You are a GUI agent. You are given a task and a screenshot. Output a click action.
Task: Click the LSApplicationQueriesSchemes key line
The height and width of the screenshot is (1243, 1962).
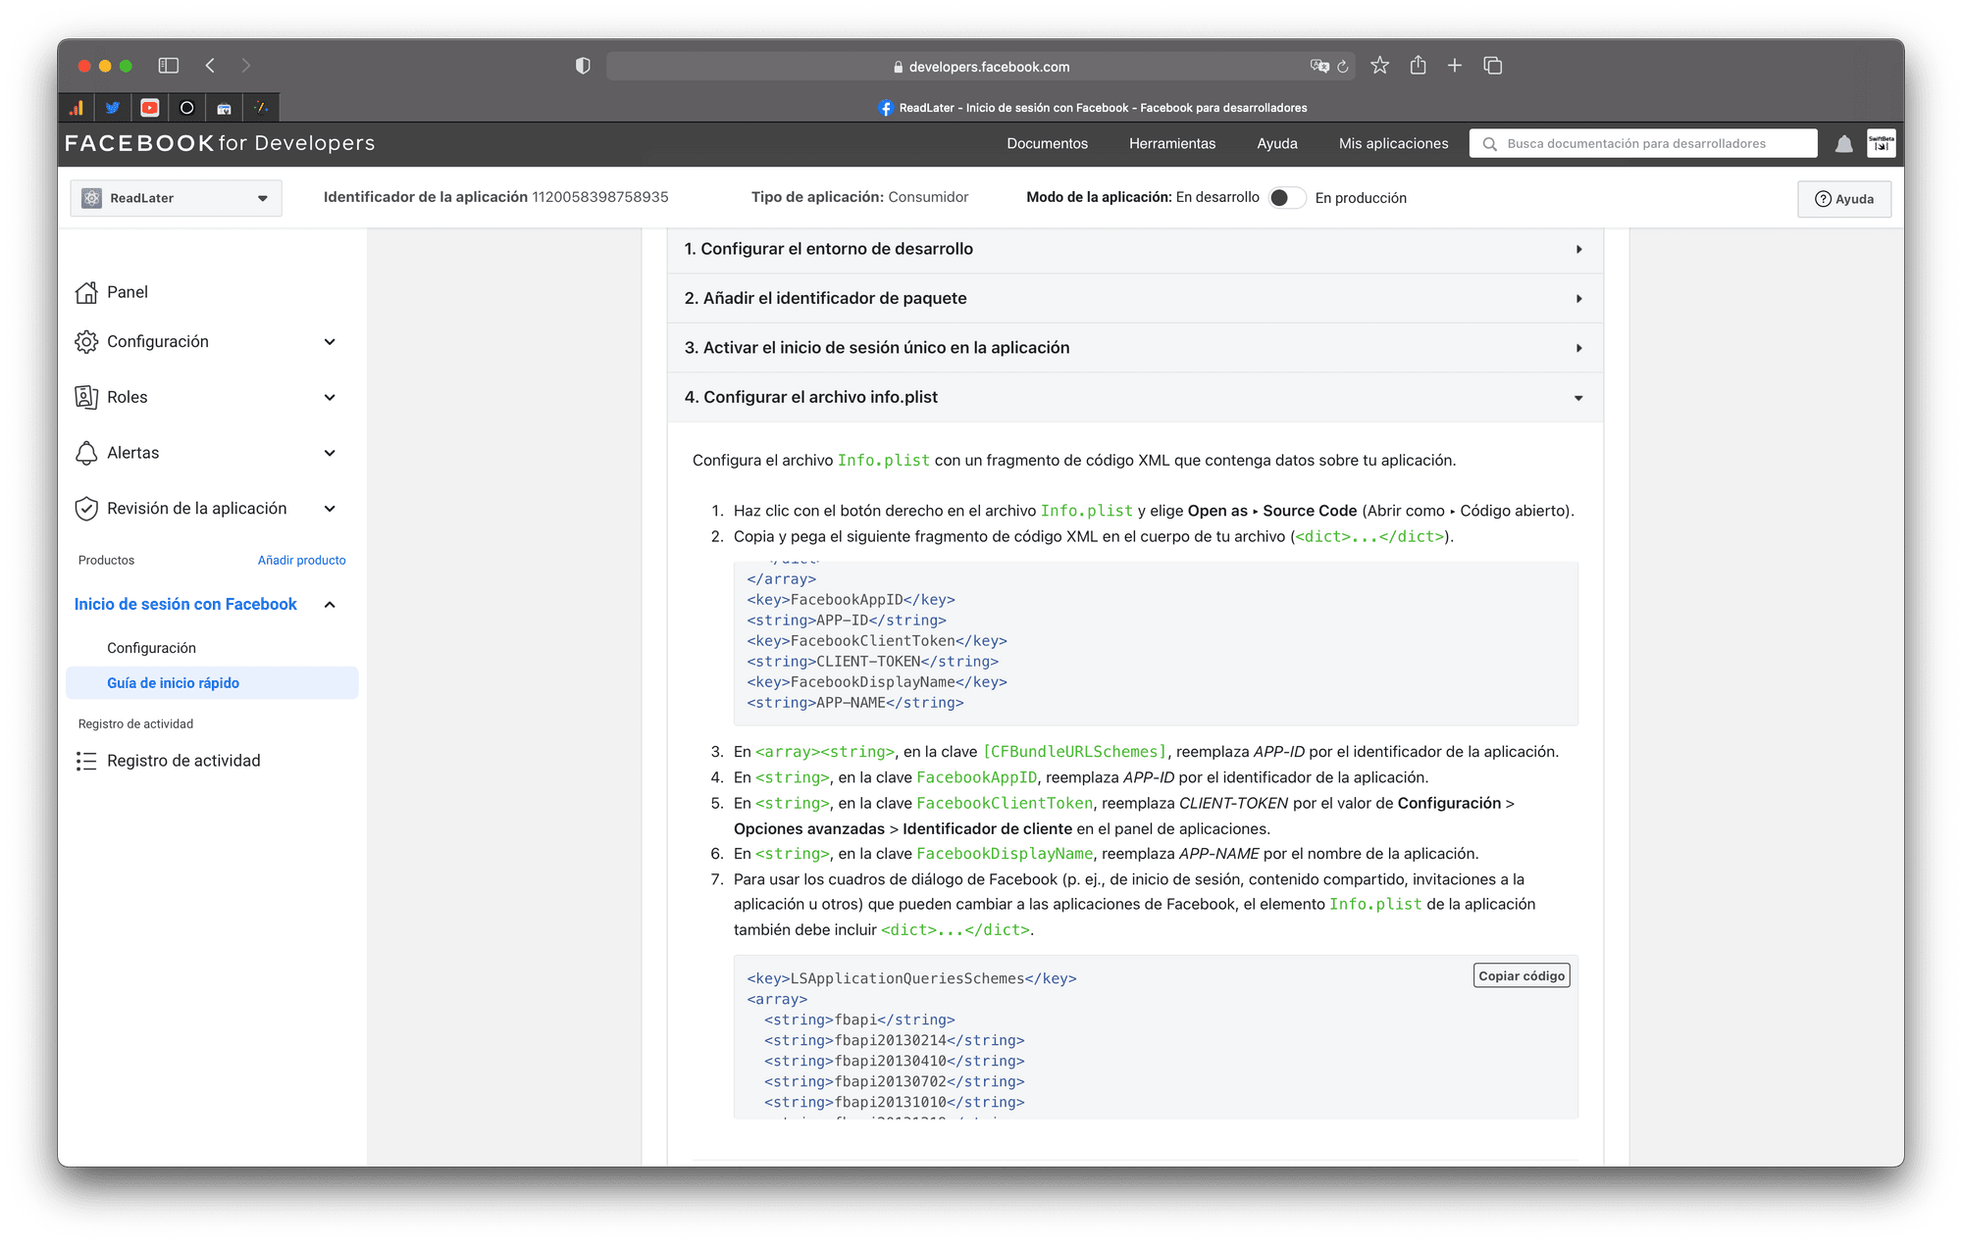tap(911, 978)
